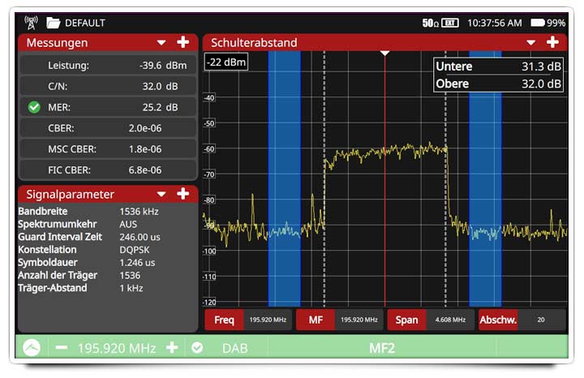Select the C/N measurement row
The image size is (584, 378).
[108, 87]
